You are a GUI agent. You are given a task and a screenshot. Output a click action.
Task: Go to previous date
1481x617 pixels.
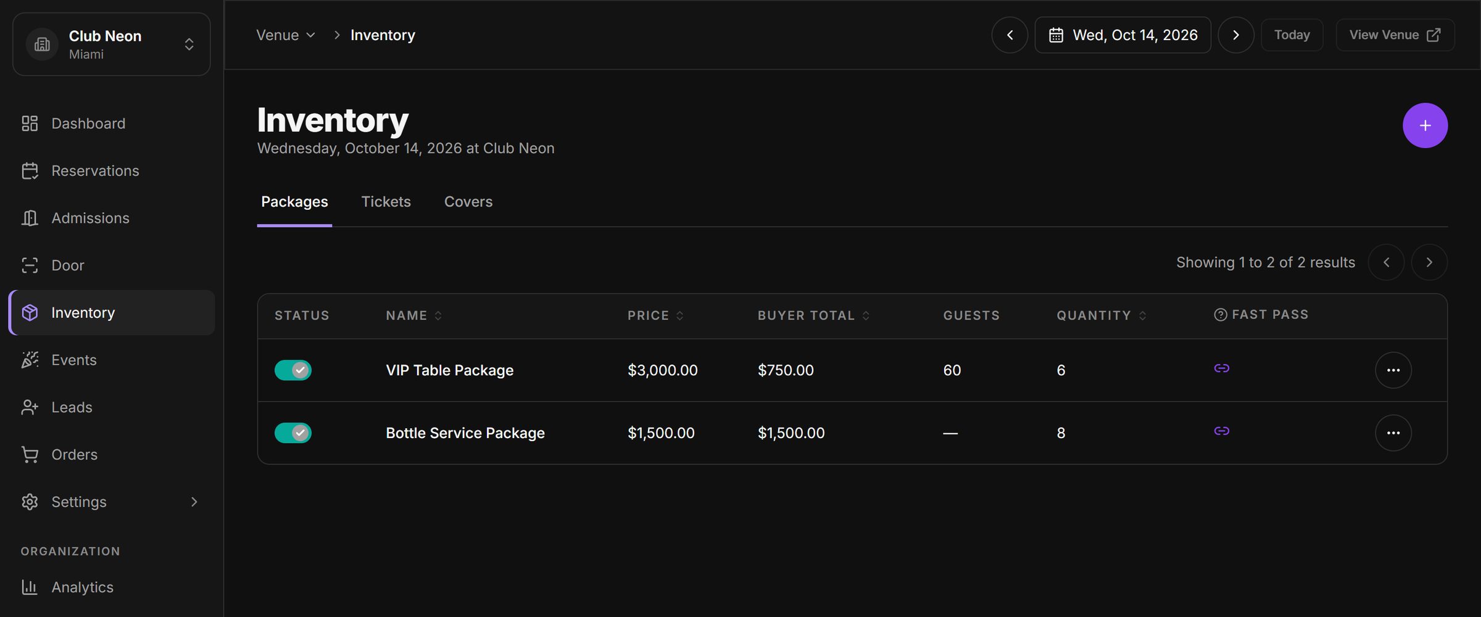(1010, 35)
